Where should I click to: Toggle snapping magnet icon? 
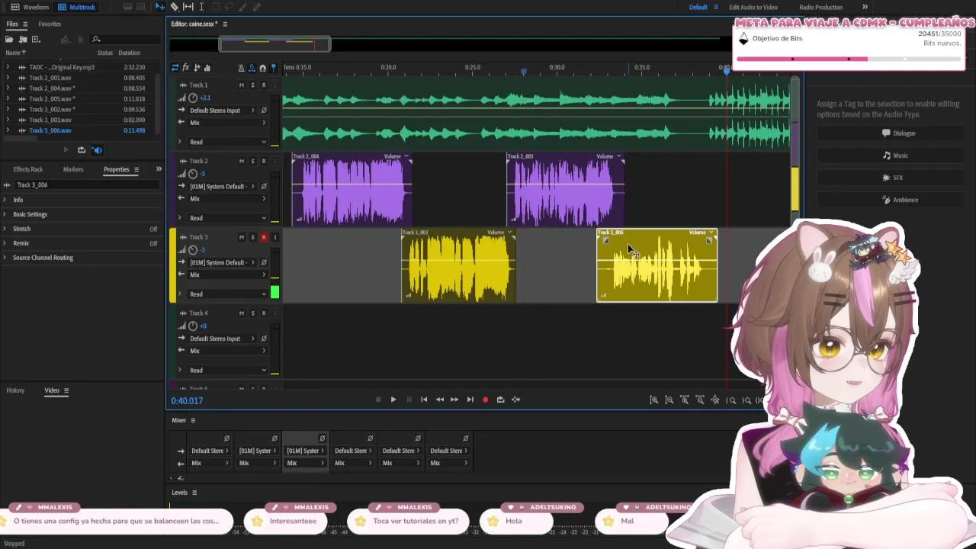click(x=263, y=68)
